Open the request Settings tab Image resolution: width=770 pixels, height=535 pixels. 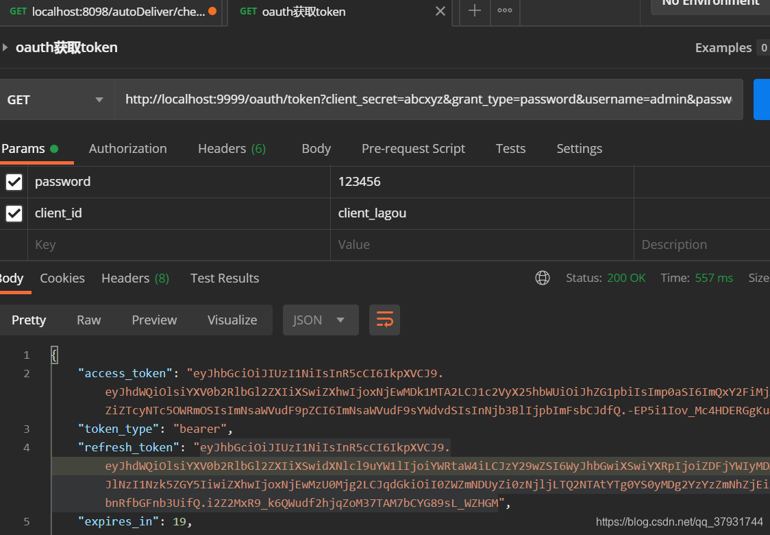580,149
